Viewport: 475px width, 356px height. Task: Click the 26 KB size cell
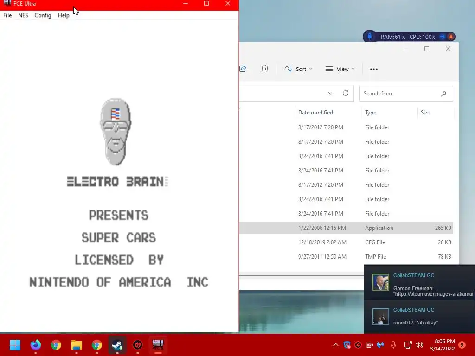coord(444,242)
